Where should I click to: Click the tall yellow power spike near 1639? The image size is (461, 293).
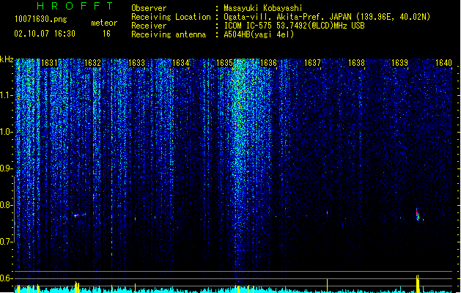pos(418,283)
